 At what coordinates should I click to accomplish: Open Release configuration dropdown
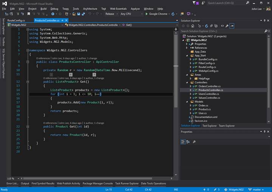(111, 14)
